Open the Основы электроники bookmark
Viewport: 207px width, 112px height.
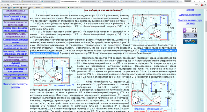coord(59,8)
